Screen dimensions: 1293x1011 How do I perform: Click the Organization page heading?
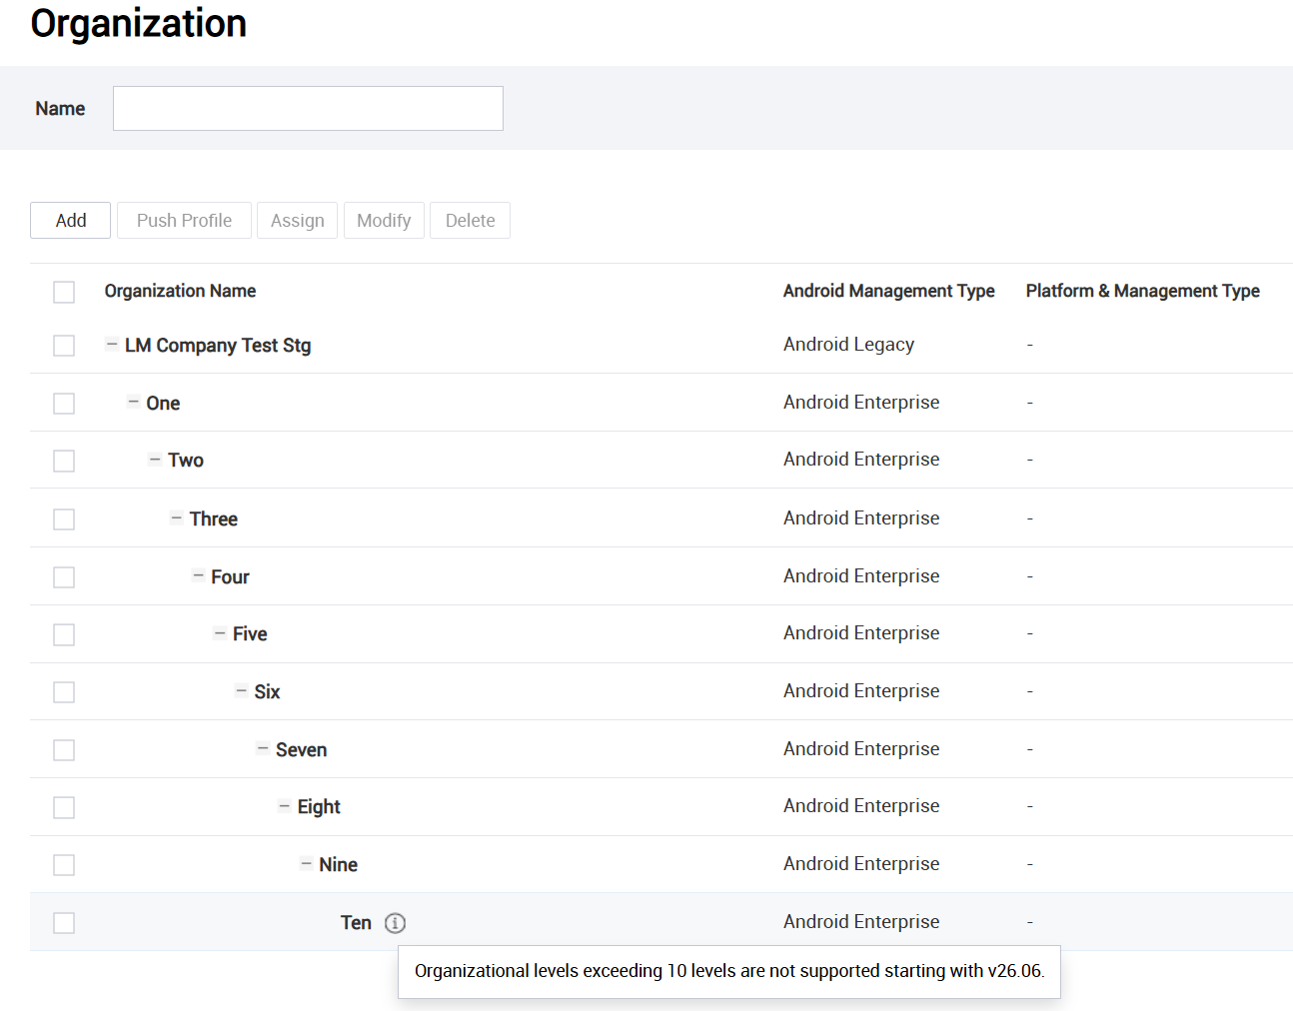[x=139, y=24]
